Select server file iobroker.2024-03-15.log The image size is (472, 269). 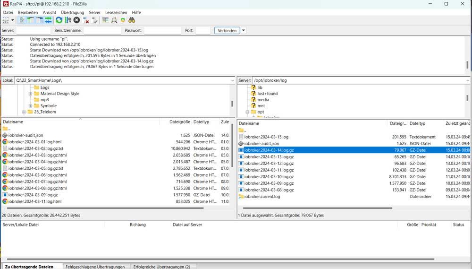266,137
